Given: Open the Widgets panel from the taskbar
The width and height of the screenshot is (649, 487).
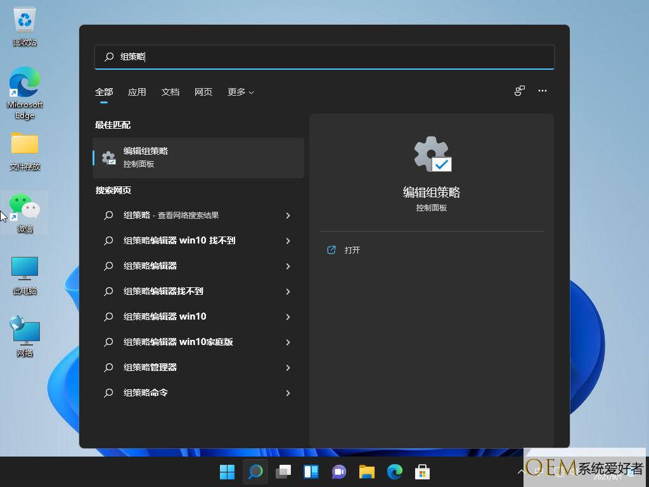Looking at the screenshot, I should [x=311, y=472].
